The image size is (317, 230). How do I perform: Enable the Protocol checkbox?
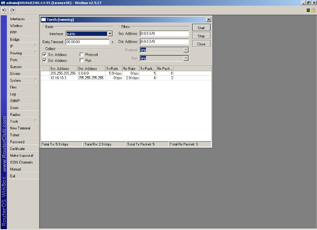click(x=81, y=54)
